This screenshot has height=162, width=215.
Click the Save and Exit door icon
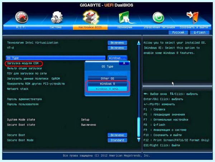tap(193, 18)
